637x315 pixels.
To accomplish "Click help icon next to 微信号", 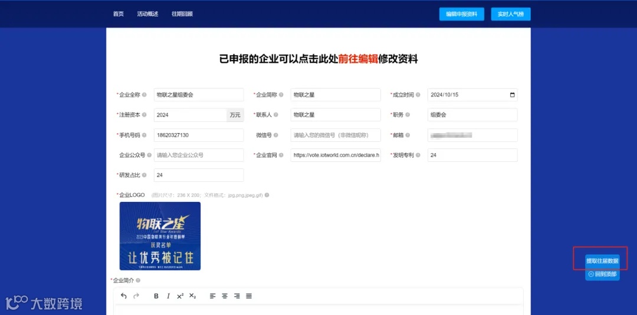I will [x=276, y=135].
